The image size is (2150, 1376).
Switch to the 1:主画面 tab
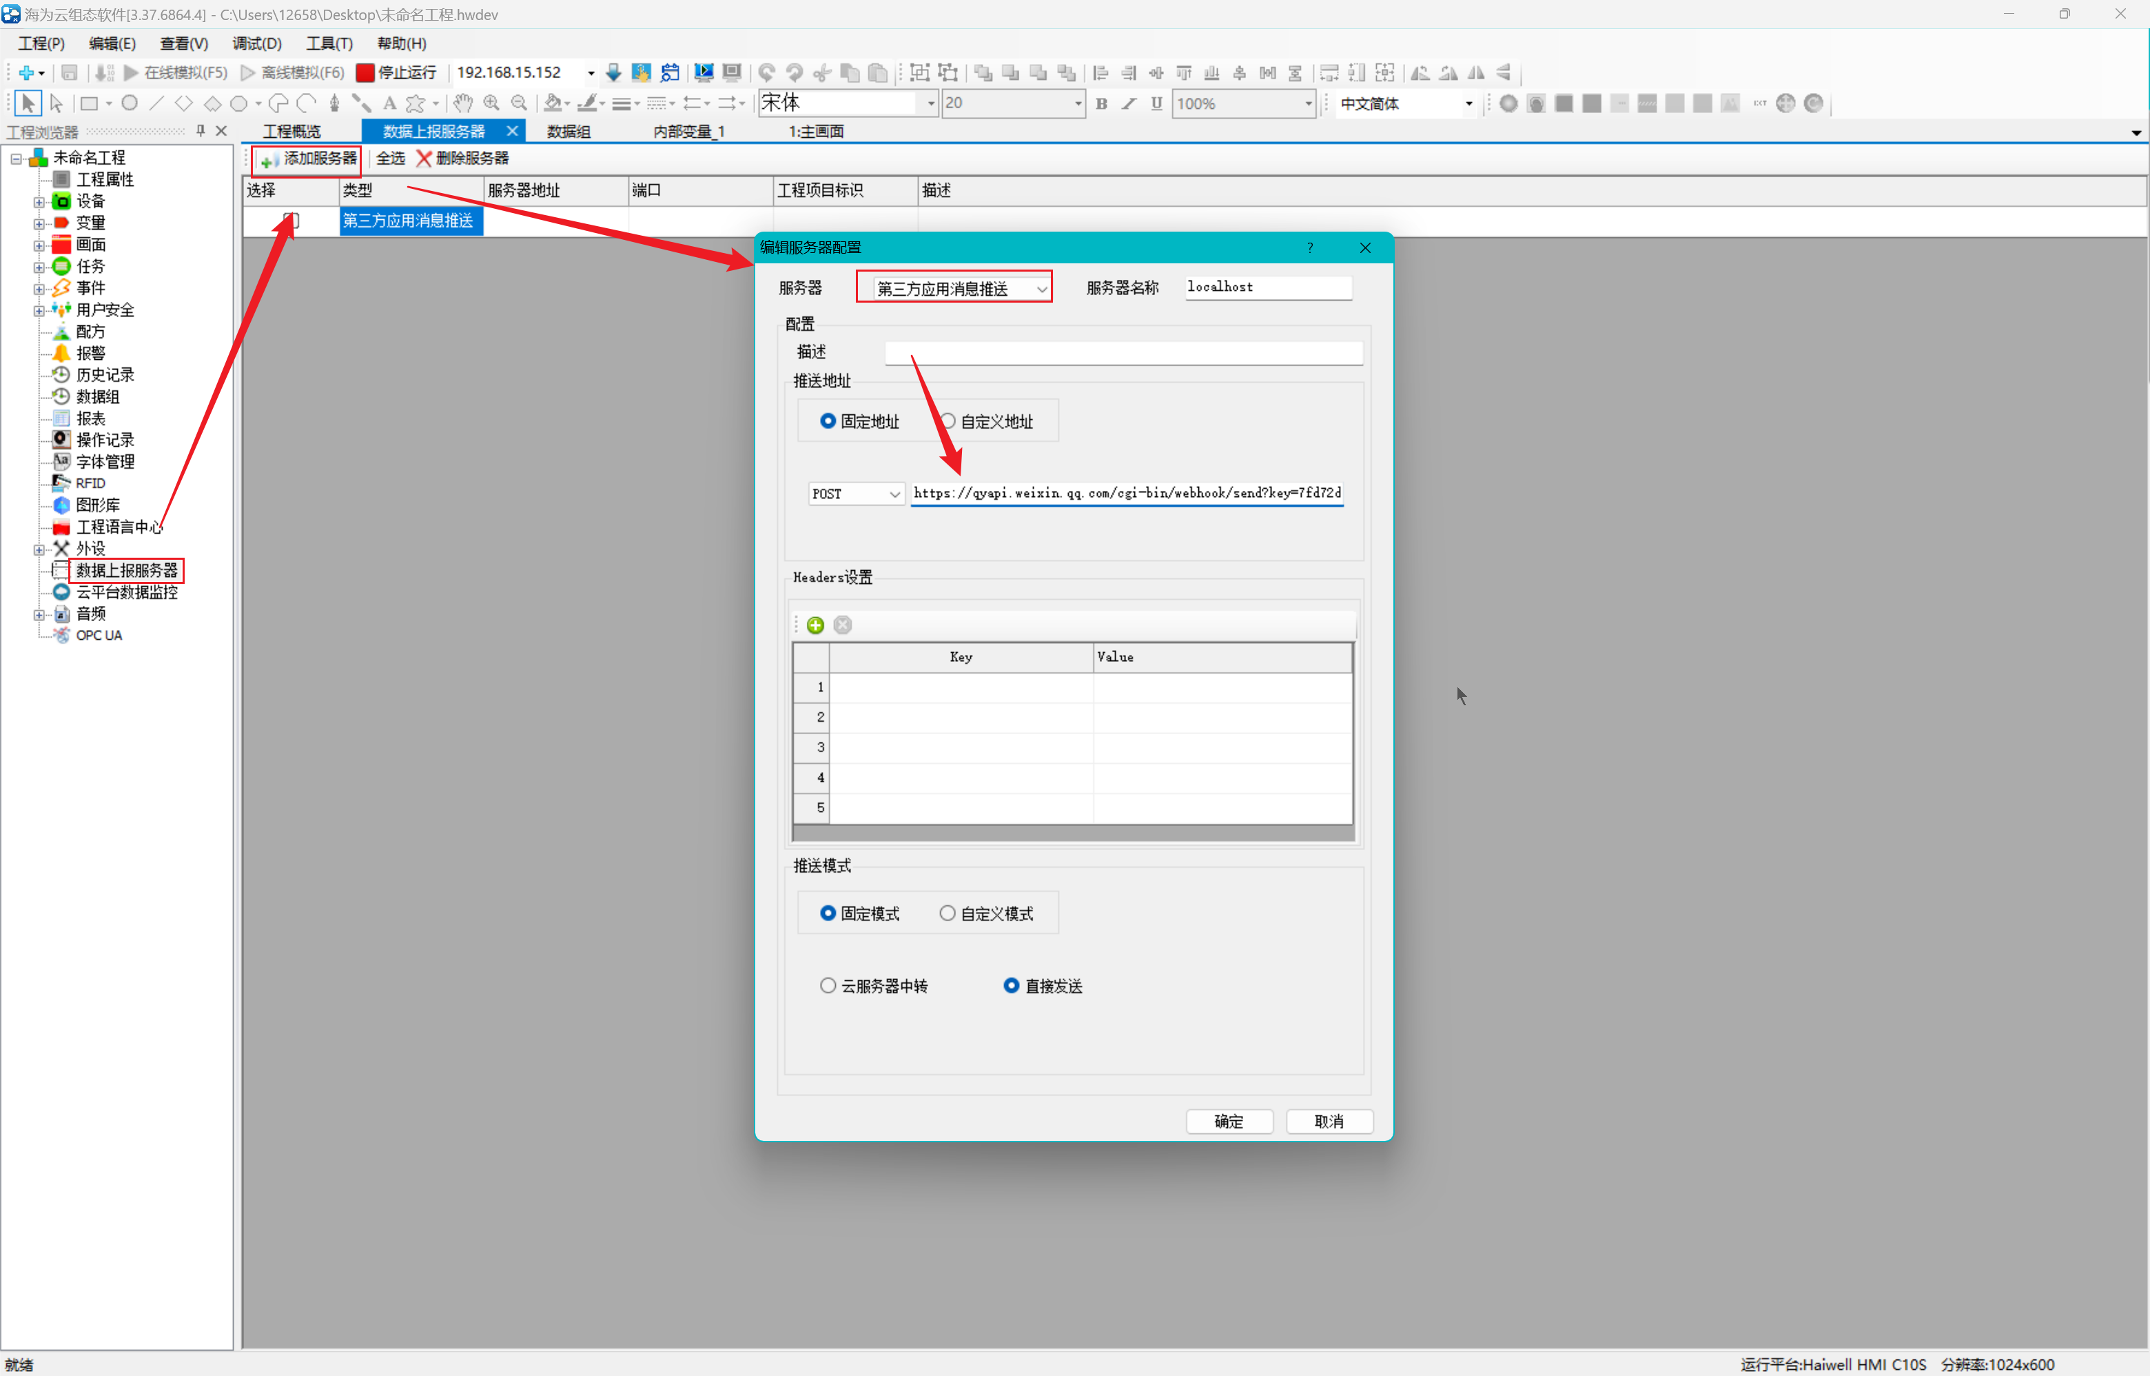click(815, 132)
